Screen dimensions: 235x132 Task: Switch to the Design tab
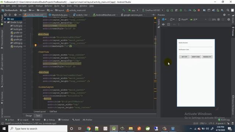click(29, 115)
